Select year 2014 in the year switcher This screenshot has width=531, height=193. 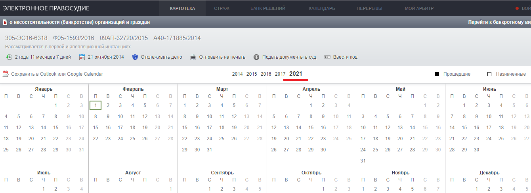click(x=237, y=74)
